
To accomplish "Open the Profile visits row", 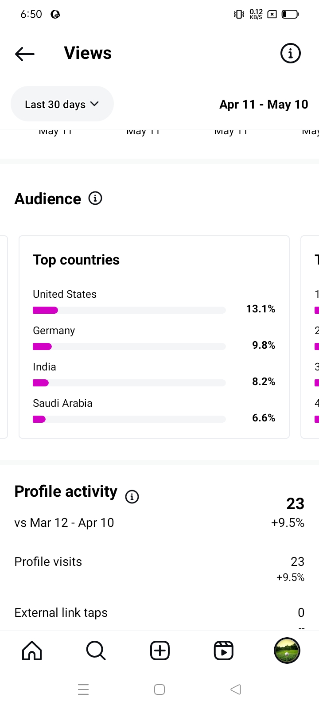I will (159, 562).
